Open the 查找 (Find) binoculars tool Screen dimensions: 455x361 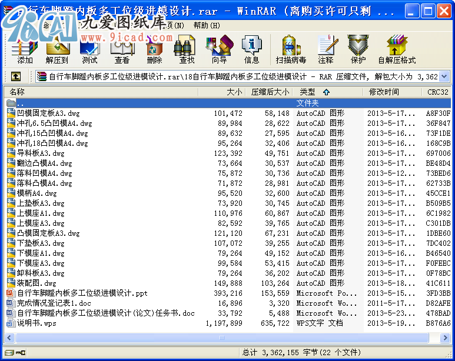point(187,49)
